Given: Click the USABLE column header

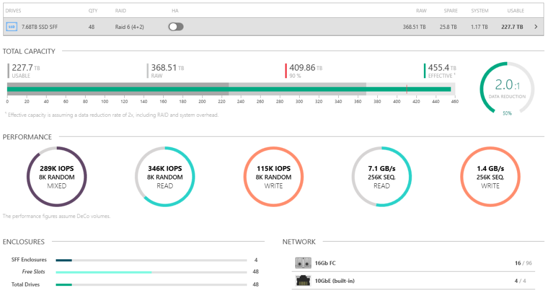Looking at the screenshot, I should point(515,11).
